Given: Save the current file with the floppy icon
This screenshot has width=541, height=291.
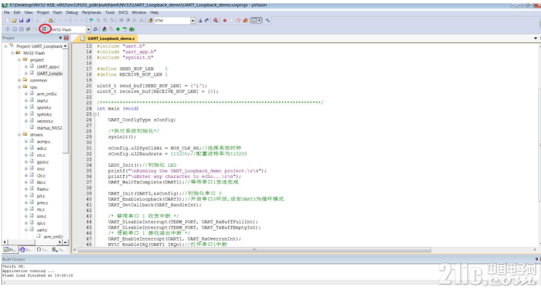Looking at the screenshot, I should [x=21, y=21].
